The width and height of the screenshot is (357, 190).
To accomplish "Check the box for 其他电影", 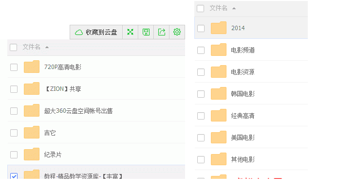I will coord(201,159).
